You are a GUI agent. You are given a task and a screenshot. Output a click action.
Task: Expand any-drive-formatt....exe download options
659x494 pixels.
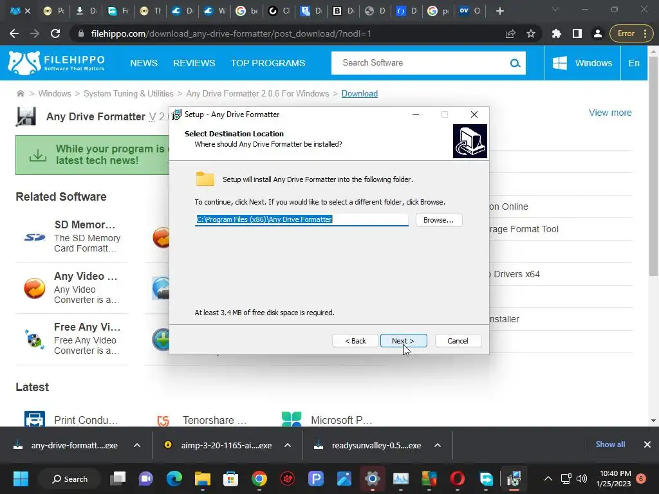[x=137, y=445]
